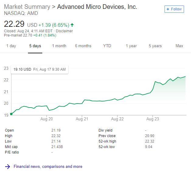Click the Aug 21 label on chart axis
This screenshot has height=177, width=191.
82,119
